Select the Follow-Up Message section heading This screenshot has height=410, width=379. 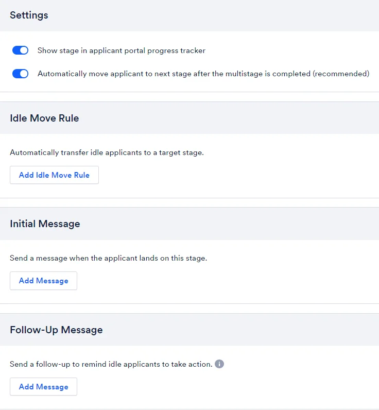pyautogui.click(x=56, y=330)
